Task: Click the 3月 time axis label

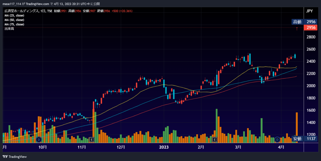Action: [238, 147]
